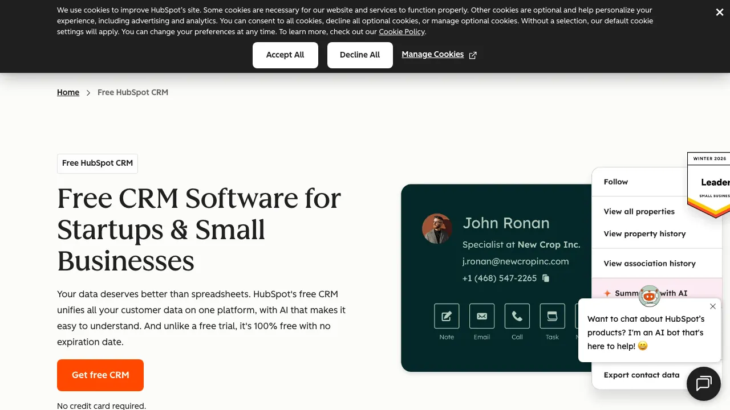
Task: Navigate to Home via breadcrumb
Action: [68, 92]
